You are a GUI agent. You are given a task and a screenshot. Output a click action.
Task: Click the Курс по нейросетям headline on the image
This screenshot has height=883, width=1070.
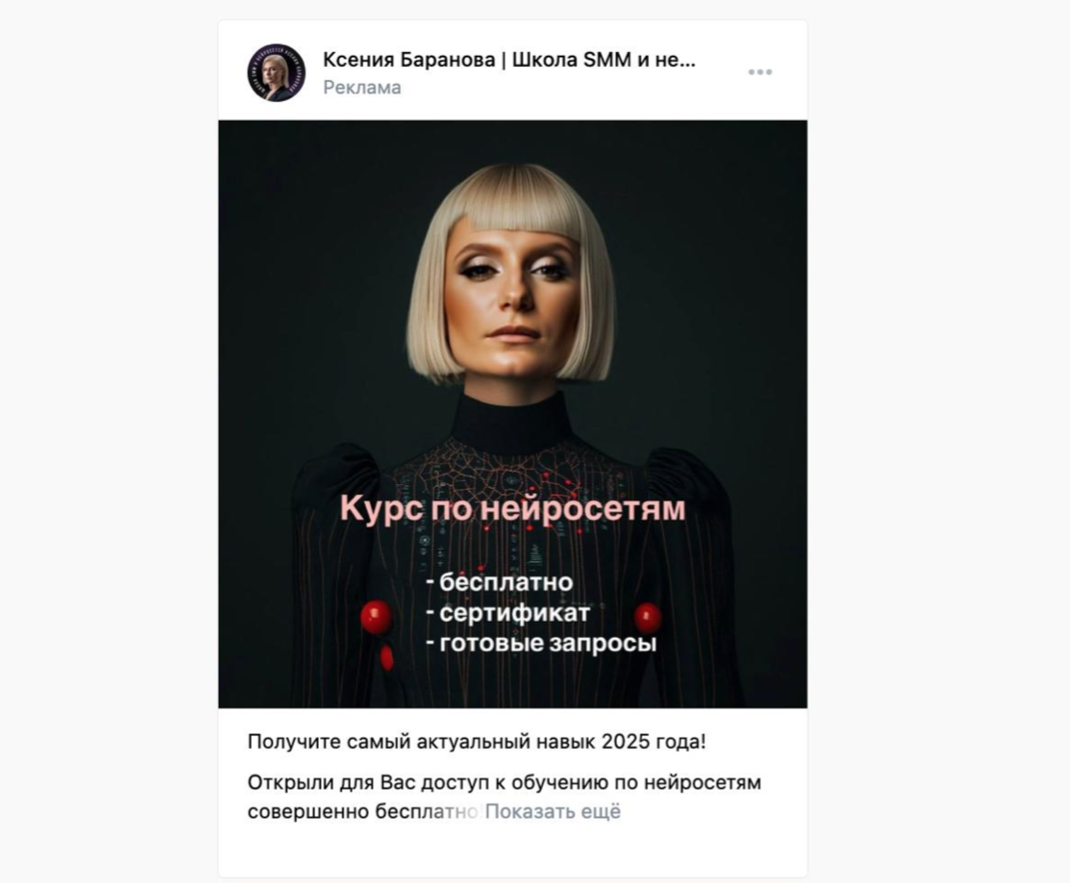(512, 508)
